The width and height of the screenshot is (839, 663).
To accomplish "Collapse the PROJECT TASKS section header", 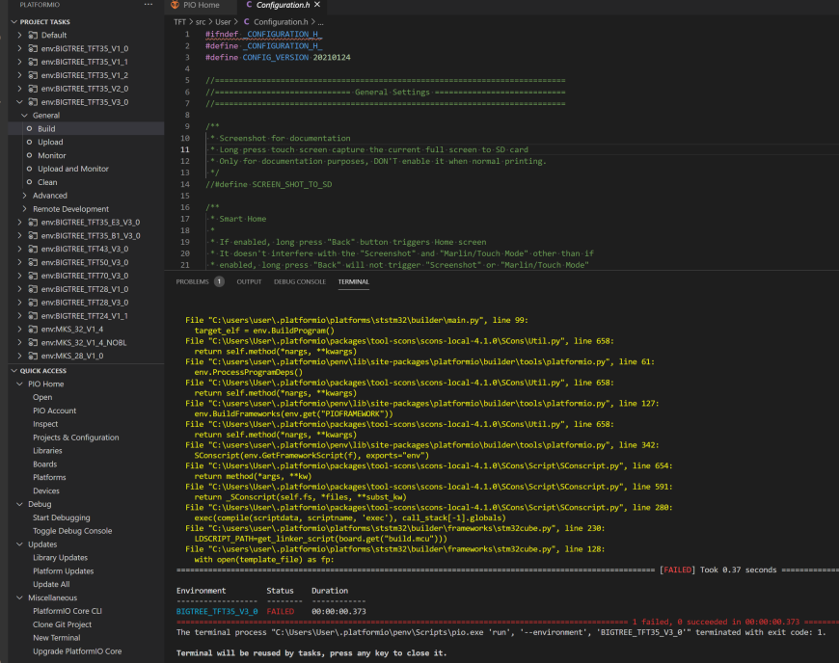I will point(14,22).
